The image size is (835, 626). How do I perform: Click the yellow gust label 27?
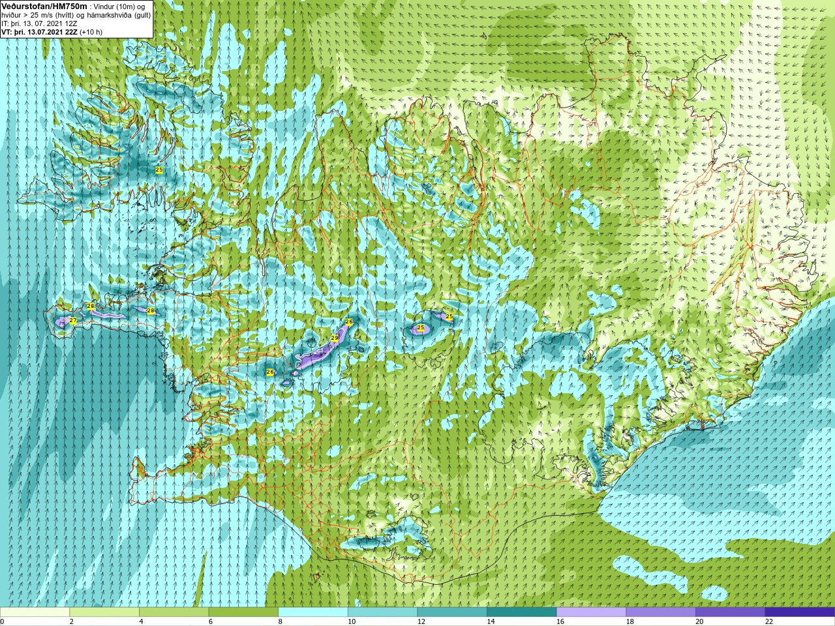tap(73, 321)
